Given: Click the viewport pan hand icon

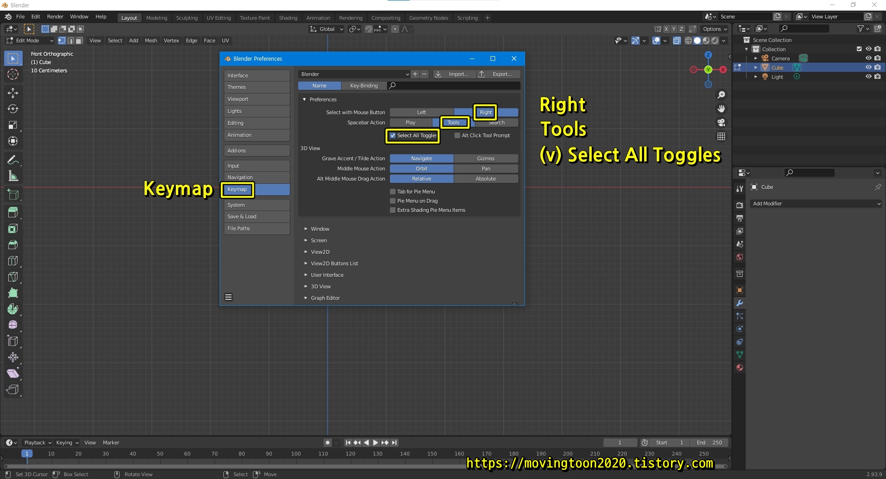Looking at the screenshot, I should pos(721,109).
